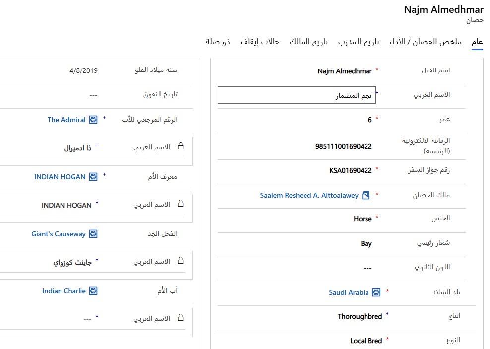Open the تاريخ المدرب tab
The height and width of the screenshot is (349, 490).
(359, 42)
